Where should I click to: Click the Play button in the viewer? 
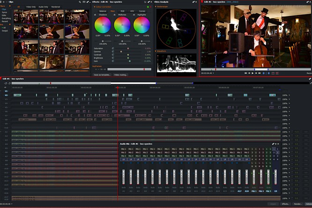253,73
